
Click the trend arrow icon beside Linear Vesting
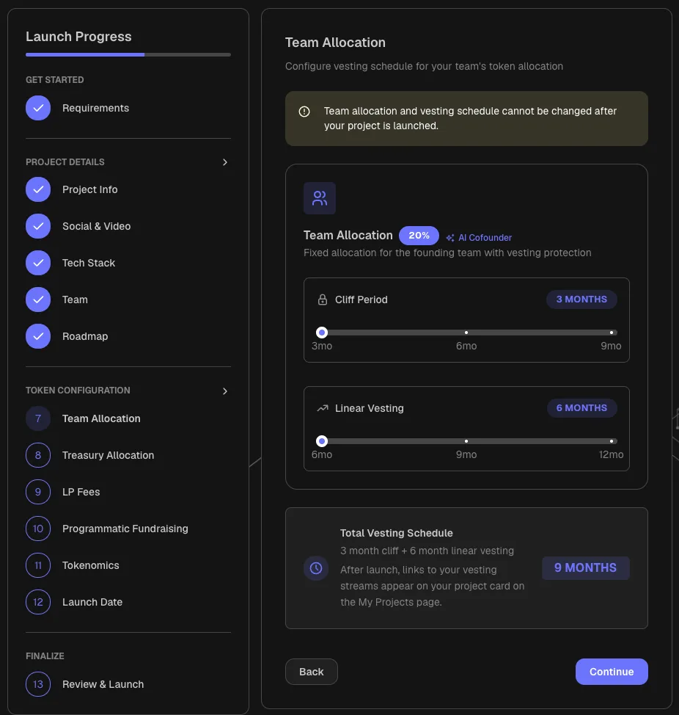pyautogui.click(x=323, y=408)
